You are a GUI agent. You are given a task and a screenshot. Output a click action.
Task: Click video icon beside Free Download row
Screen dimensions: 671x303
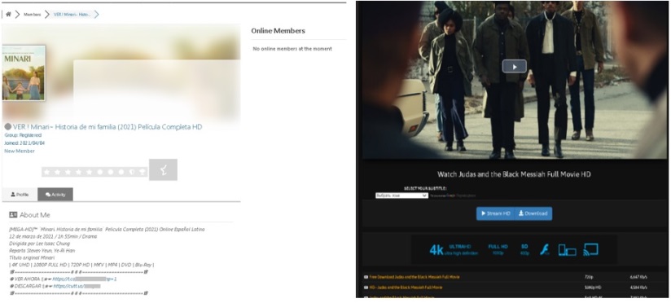tap(366, 277)
